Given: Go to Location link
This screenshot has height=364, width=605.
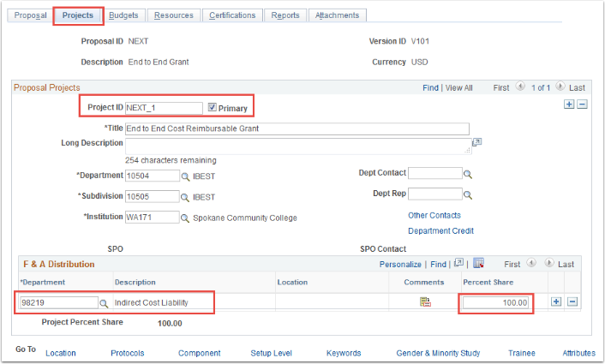Looking at the screenshot, I should (x=61, y=353).
